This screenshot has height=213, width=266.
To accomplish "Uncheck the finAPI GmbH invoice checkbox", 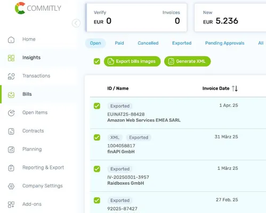I will coord(97,137).
